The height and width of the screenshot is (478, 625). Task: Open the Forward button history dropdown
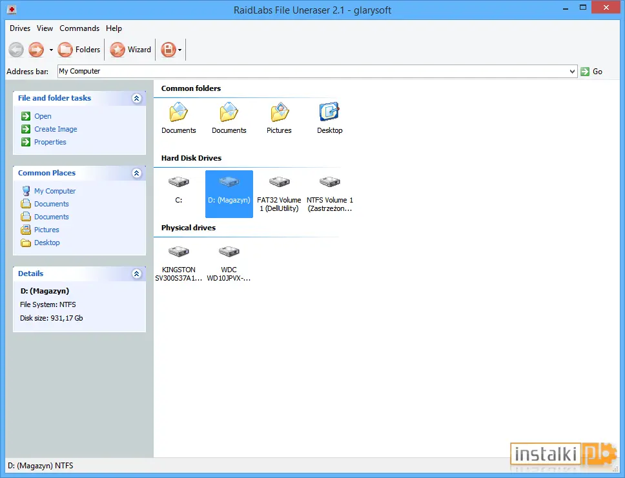click(51, 50)
